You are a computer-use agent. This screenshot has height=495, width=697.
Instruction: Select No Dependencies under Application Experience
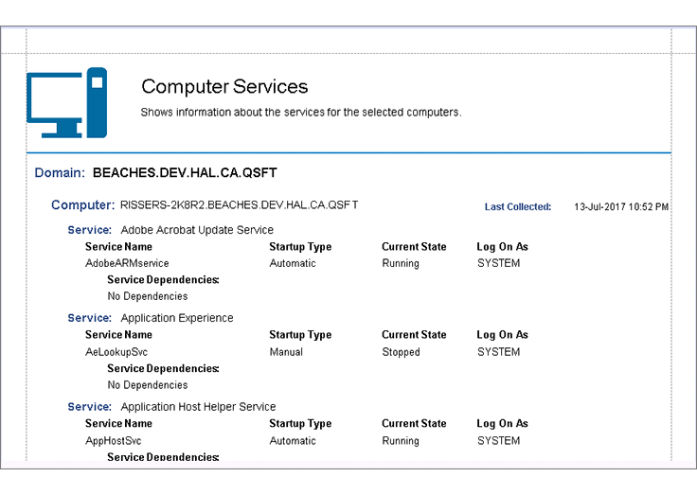coord(148,385)
